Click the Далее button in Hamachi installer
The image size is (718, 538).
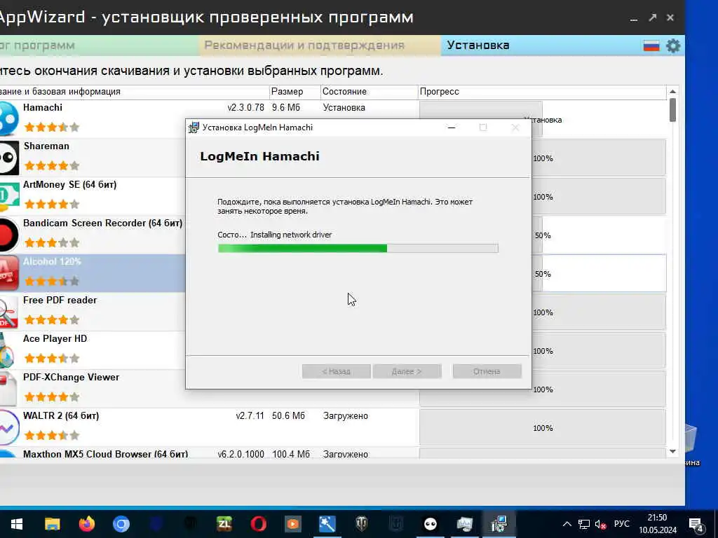coord(407,371)
